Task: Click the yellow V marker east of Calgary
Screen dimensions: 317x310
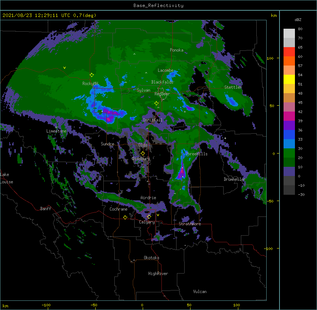Action: (x=158, y=215)
